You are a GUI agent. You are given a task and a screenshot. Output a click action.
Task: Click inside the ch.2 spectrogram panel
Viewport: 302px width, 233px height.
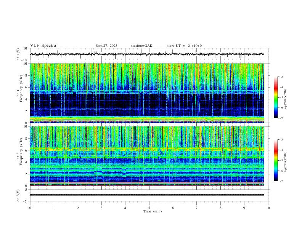pyautogui.click(x=147, y=156)
